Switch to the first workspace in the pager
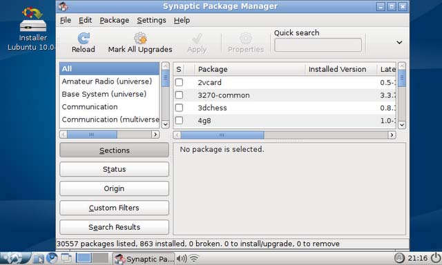This screenshot has height=265, width=442. click(x=84, y=257)
